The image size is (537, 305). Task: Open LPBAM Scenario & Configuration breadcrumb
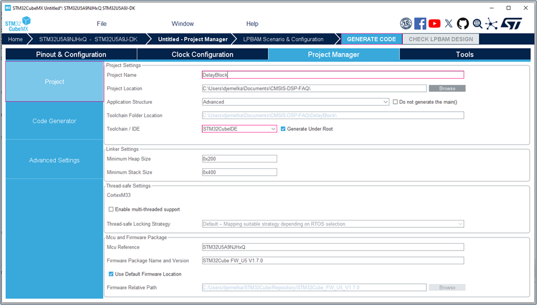pyautogui.click(x=283, y=39)
